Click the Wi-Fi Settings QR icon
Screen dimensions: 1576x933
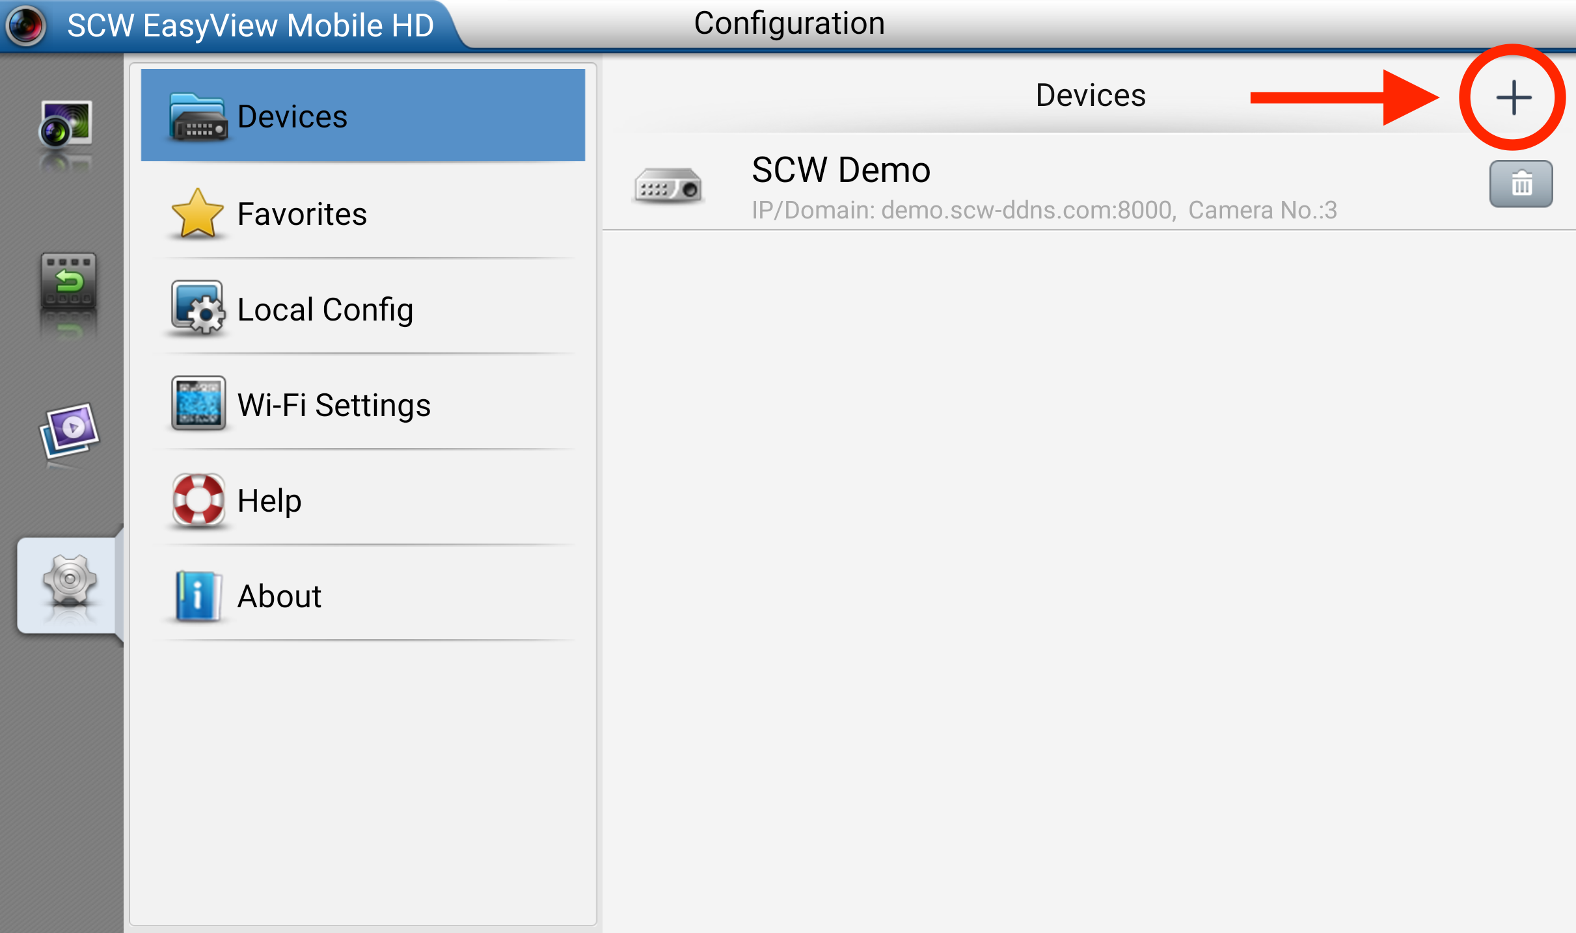pos(198,403)
